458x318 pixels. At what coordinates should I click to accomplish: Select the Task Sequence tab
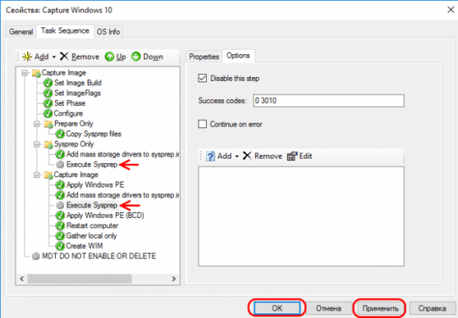coord(65,31)
